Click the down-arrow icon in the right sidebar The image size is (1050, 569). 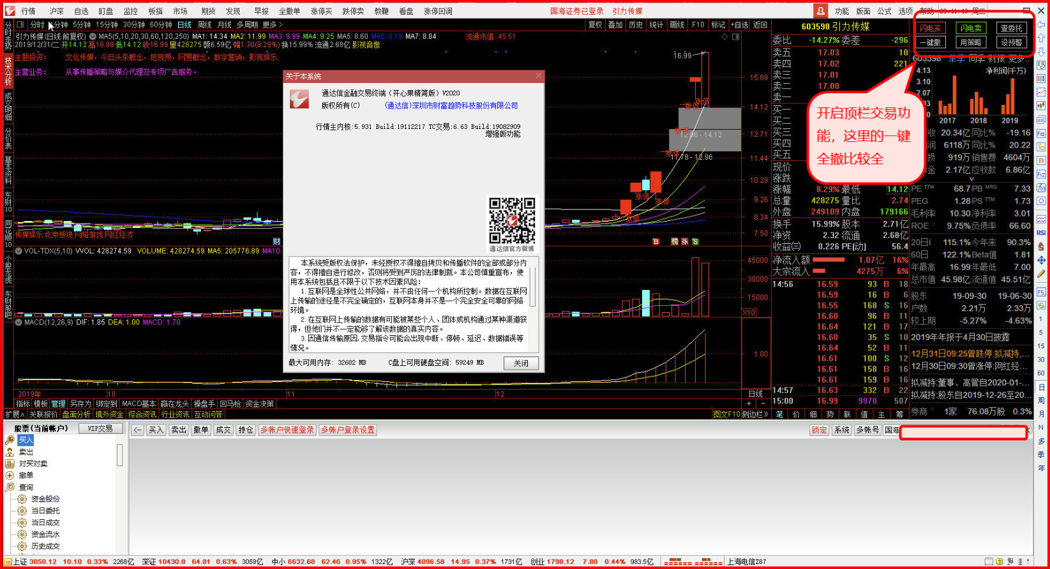(1041, 52)
